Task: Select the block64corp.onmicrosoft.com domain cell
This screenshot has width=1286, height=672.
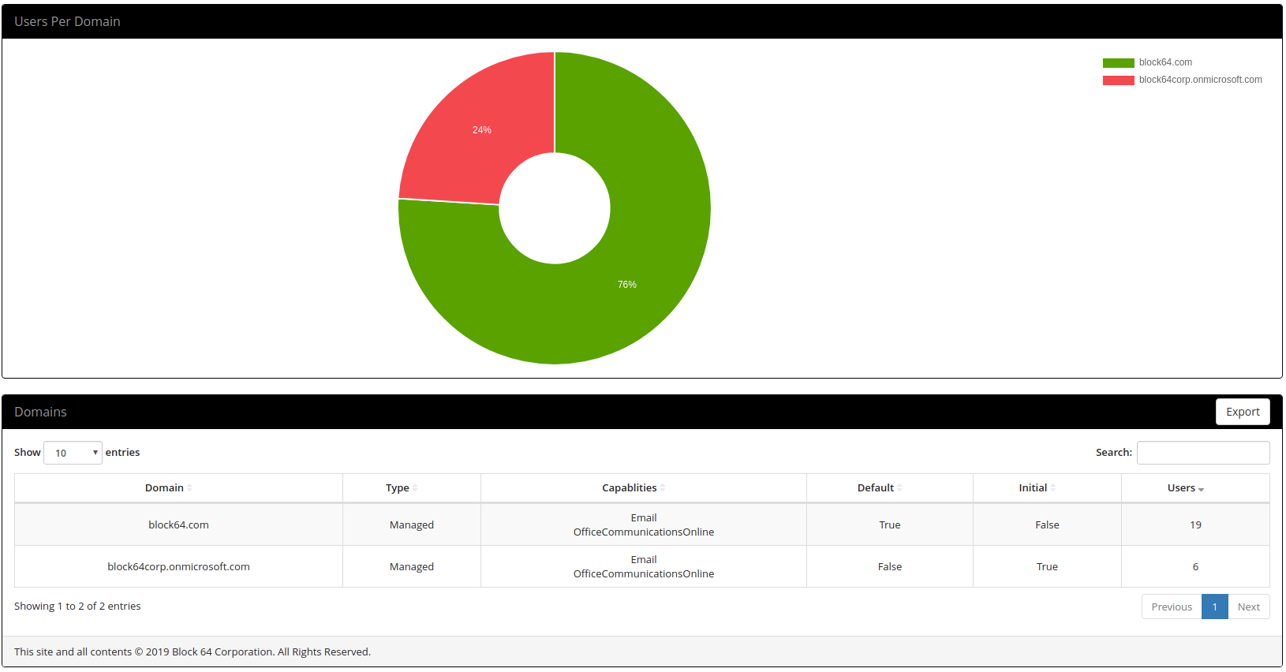Action: tap(178, 566)
